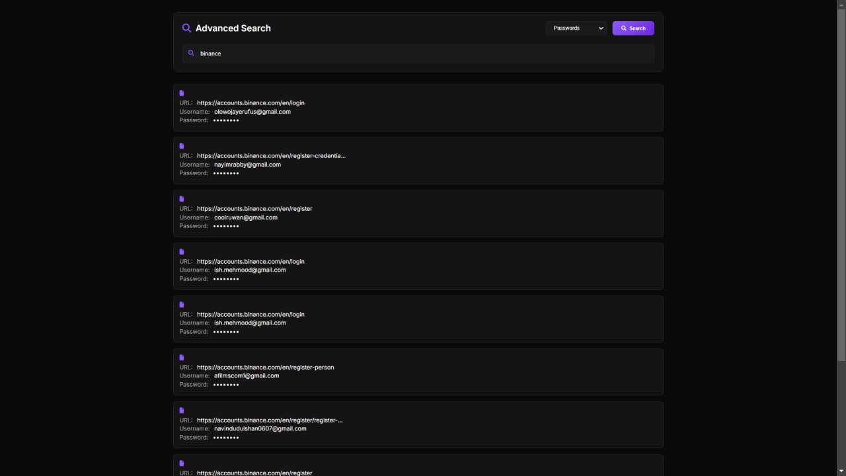
Task: Click the magnifier icon beside Advanced Search heading
Action: [186, 28]
